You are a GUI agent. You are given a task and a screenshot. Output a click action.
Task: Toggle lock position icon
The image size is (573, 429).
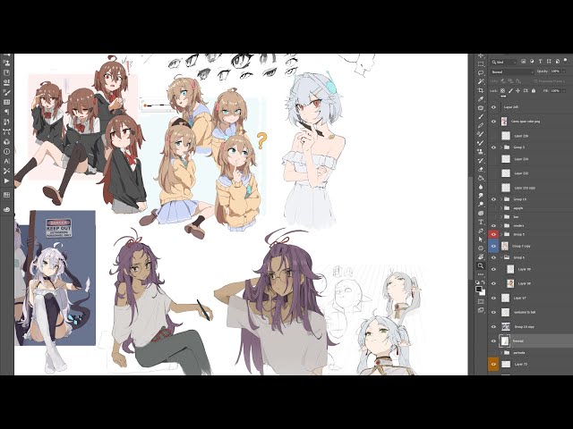(x=517, y=90)
